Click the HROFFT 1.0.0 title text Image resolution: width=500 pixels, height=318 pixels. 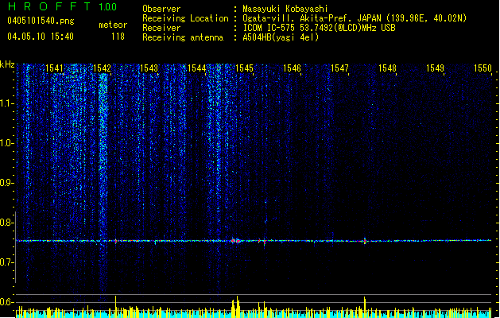(x=62, y=6)
